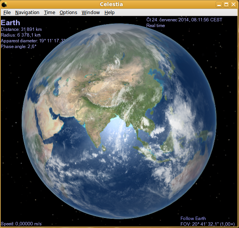Screen dimensions: 239x228
Task: Open the File menu
Action: 7,12
